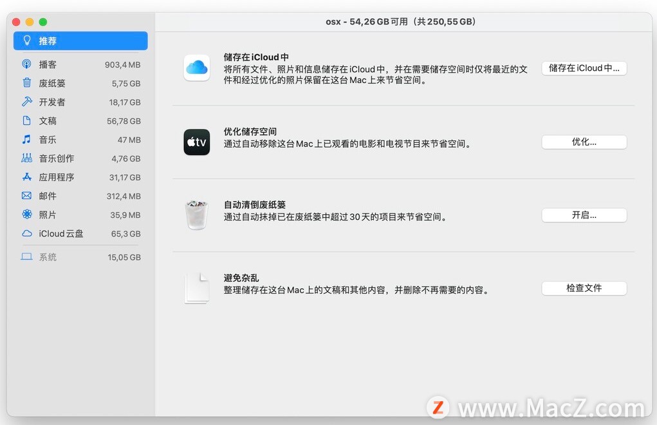The image size is (657, 425).
Task: Select the 文稿 documents icon
Action: click(26, 120)
